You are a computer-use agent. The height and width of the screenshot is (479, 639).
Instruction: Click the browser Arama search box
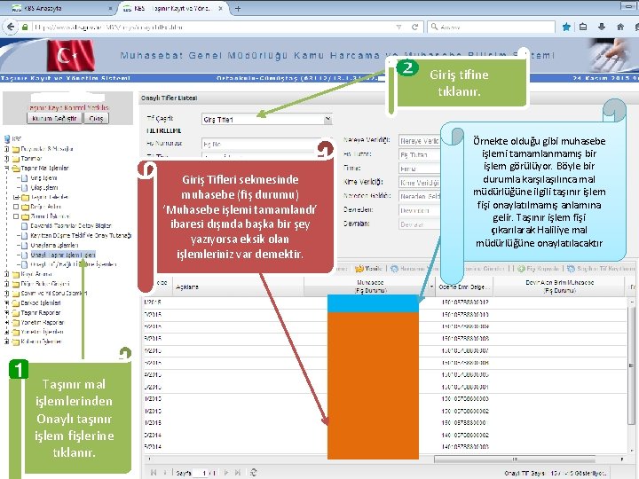(x=491, y=27)
